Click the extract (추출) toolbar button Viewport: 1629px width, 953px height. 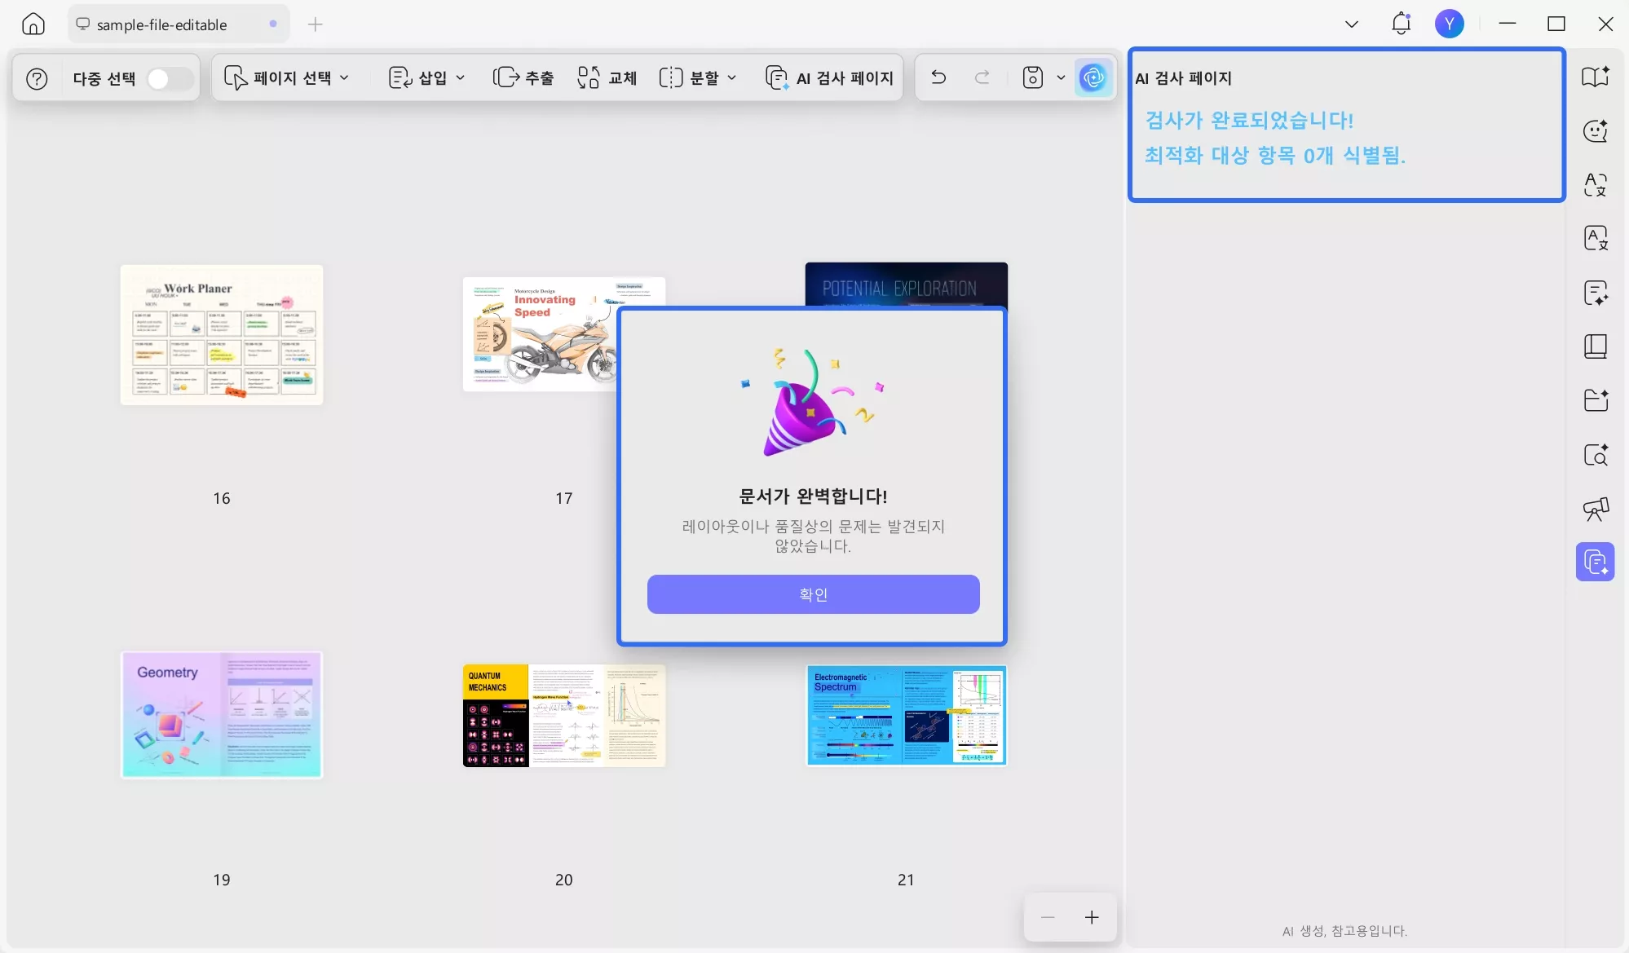523,77
